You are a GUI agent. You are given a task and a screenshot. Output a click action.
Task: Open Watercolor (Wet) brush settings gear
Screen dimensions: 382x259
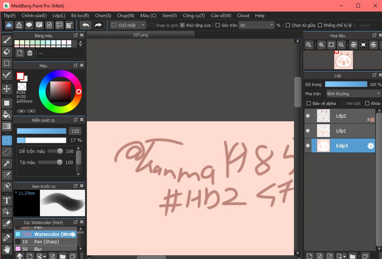(x=73, y=234)
